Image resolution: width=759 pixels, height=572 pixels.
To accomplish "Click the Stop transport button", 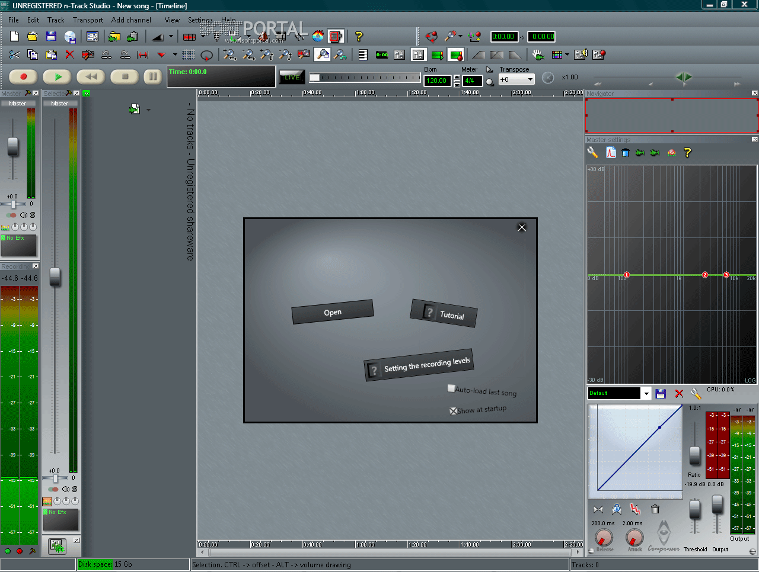I will tap(125, 77).
